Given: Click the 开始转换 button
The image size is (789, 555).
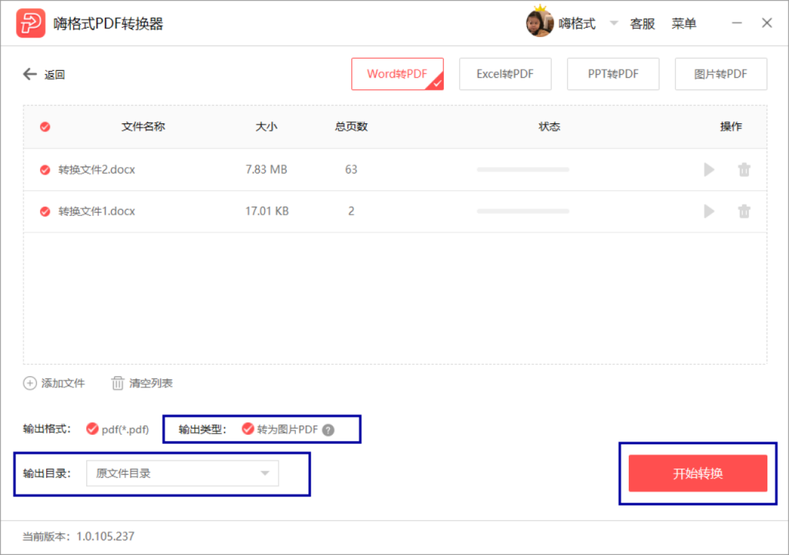Looking at the screenshot, I should [698, 473].
